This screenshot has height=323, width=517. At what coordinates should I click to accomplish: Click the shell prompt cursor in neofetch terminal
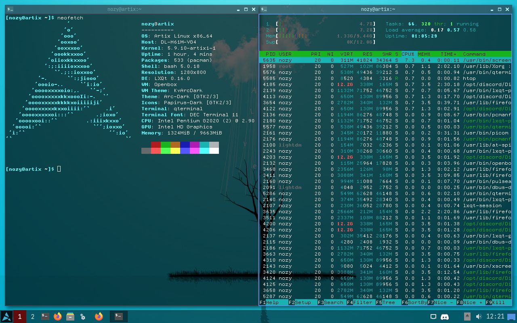coord(59,169)
